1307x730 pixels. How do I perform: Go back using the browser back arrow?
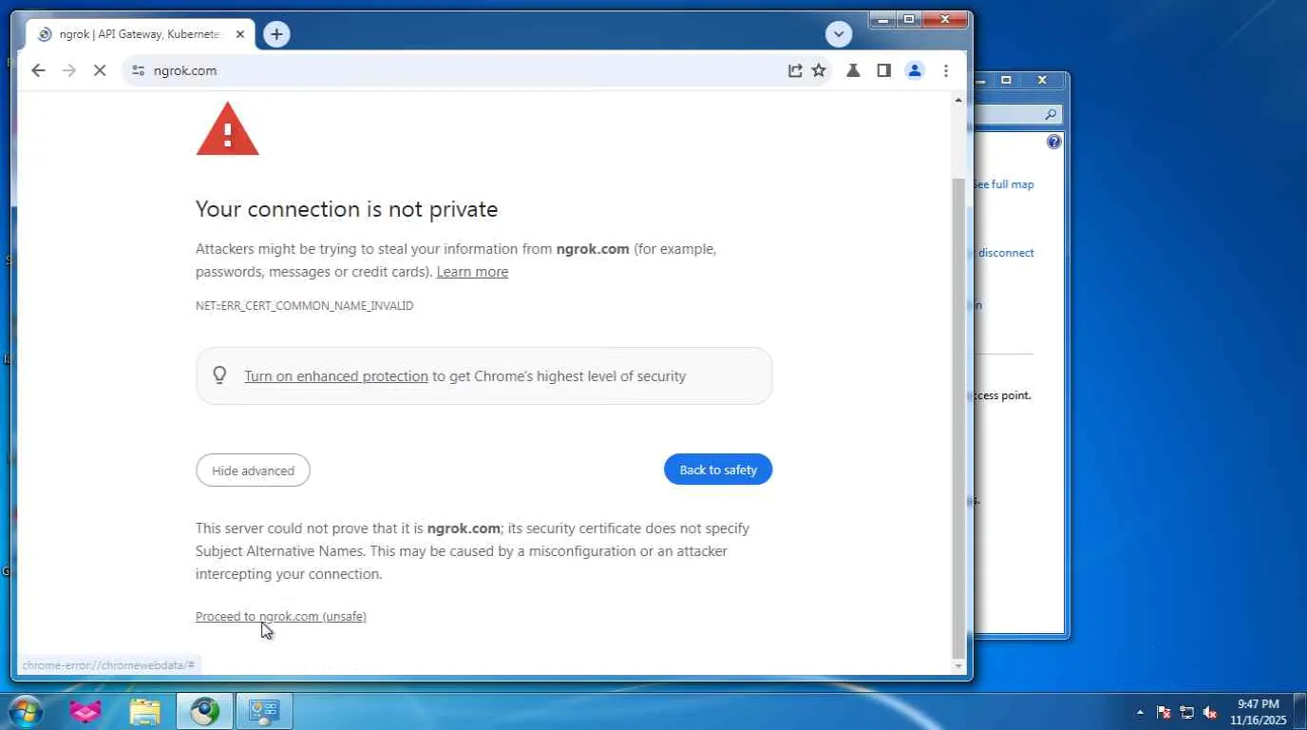click(38, 70)
